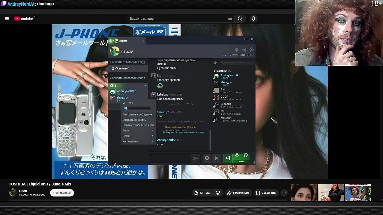Select member SIMuSIK in the list
Viewport: 383px width, 215px height.
point(226,118)
